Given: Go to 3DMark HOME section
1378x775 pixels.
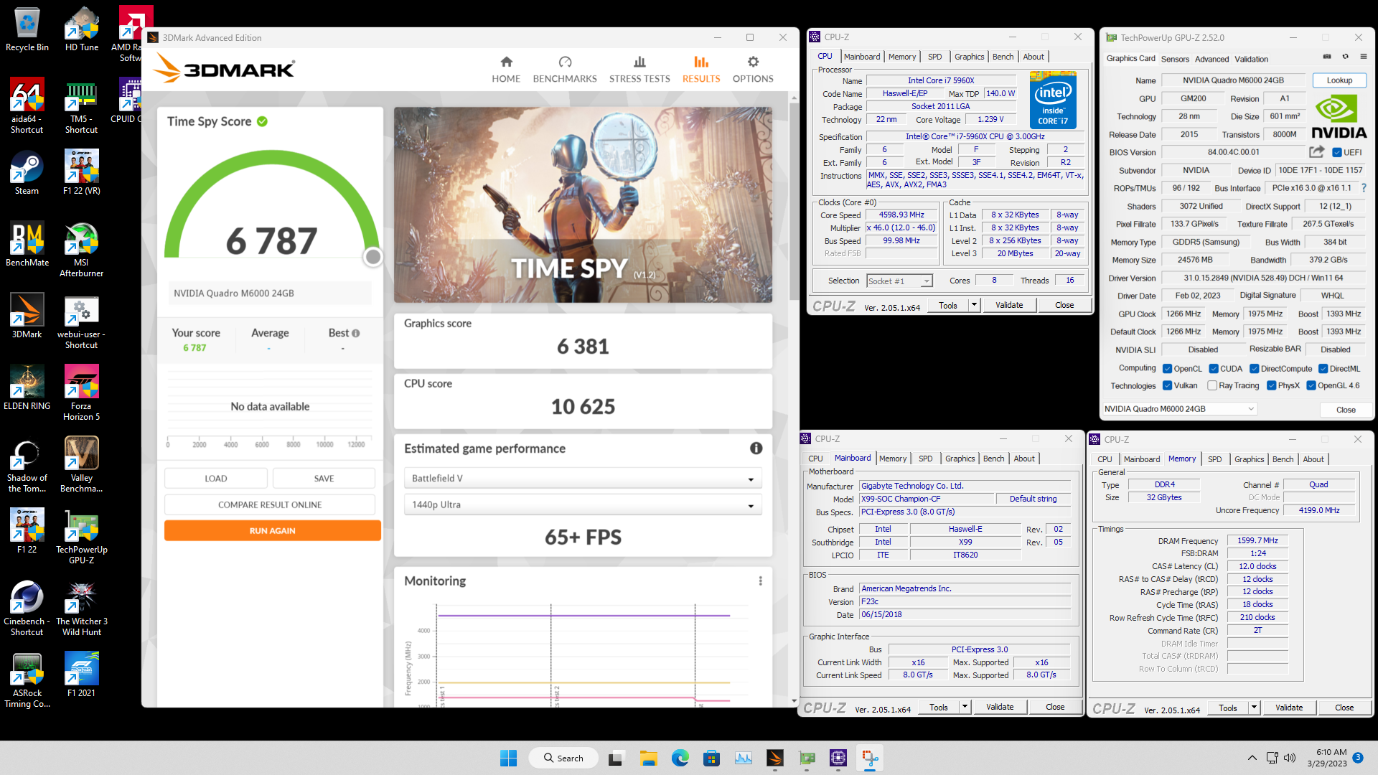Looking at the screenshot, I should click(506, 70).
